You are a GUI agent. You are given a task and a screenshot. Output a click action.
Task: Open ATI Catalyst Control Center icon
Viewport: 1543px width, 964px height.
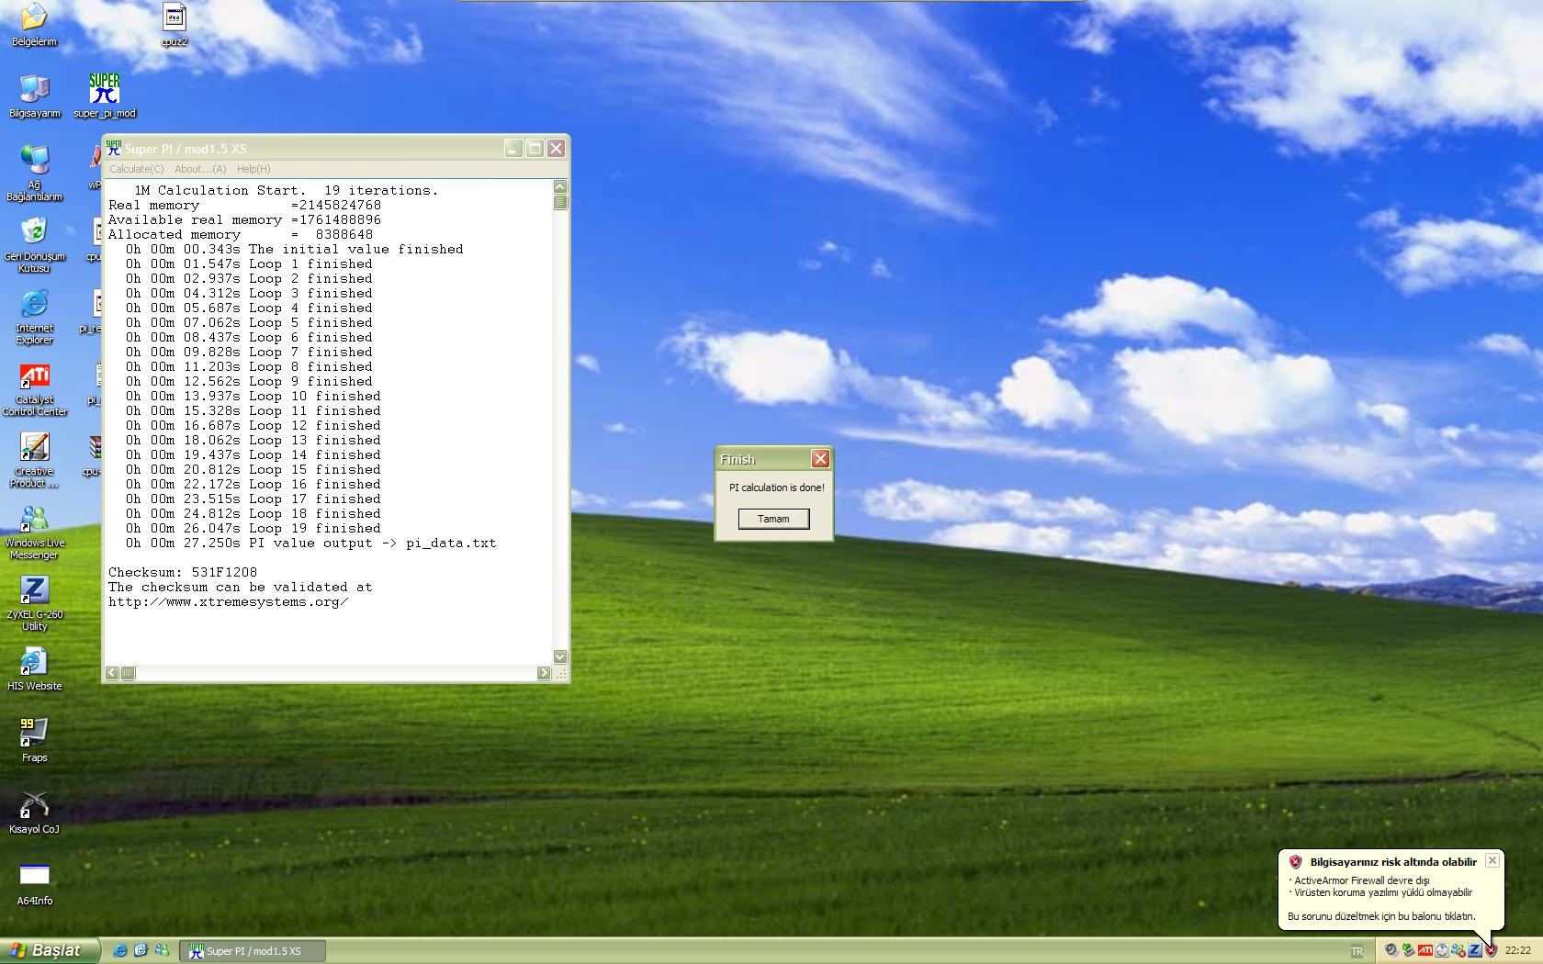34,388
